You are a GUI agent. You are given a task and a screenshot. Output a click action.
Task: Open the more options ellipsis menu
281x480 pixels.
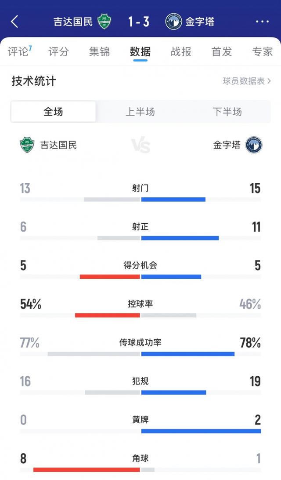click(263, 21)
